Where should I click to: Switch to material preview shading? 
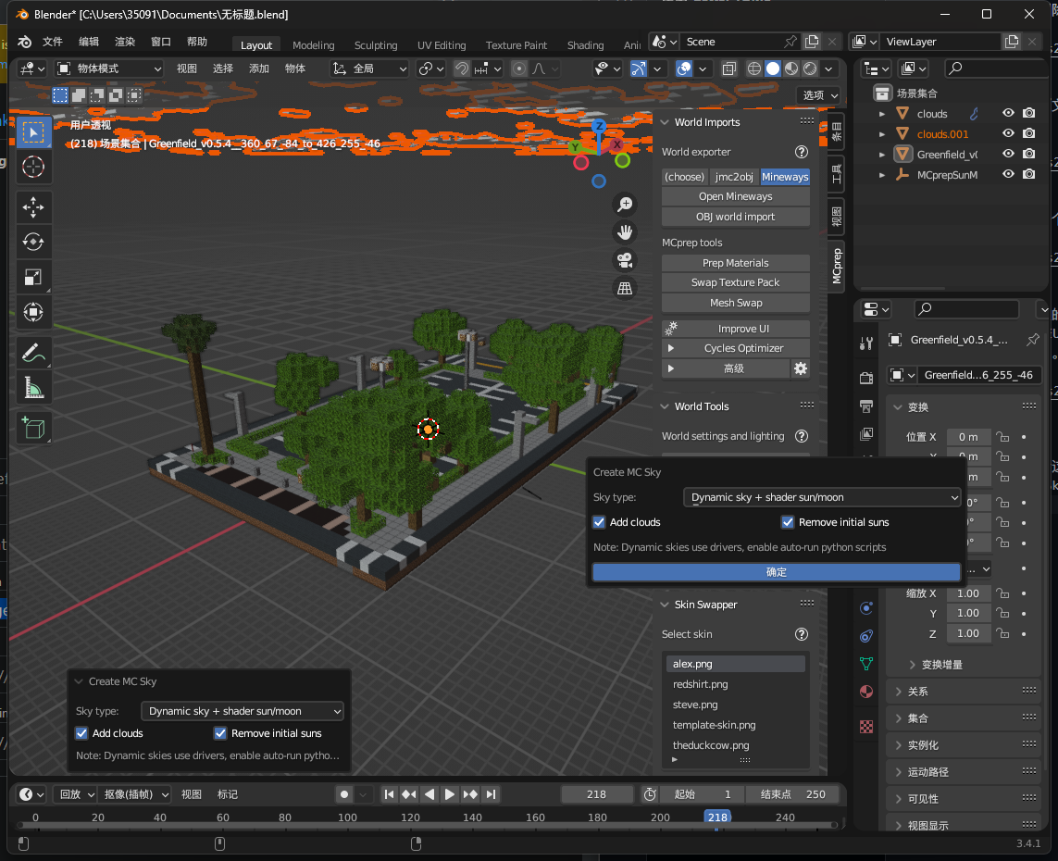pyautogui.click(x=791, y=69)
